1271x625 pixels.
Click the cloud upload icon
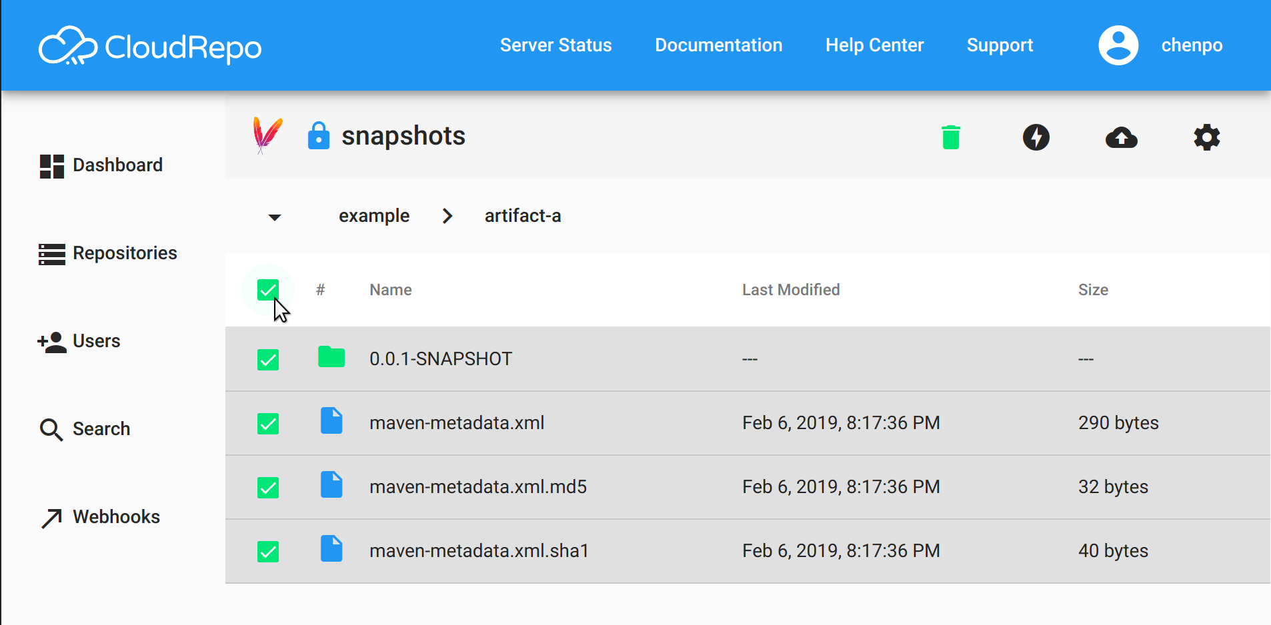pyautogui.click(x=1122, y=137)
